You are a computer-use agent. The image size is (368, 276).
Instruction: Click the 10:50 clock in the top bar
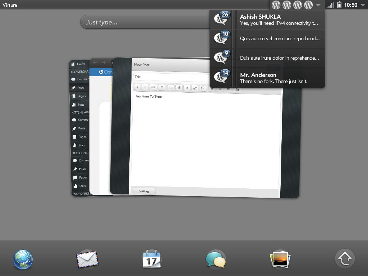[351, 5]
